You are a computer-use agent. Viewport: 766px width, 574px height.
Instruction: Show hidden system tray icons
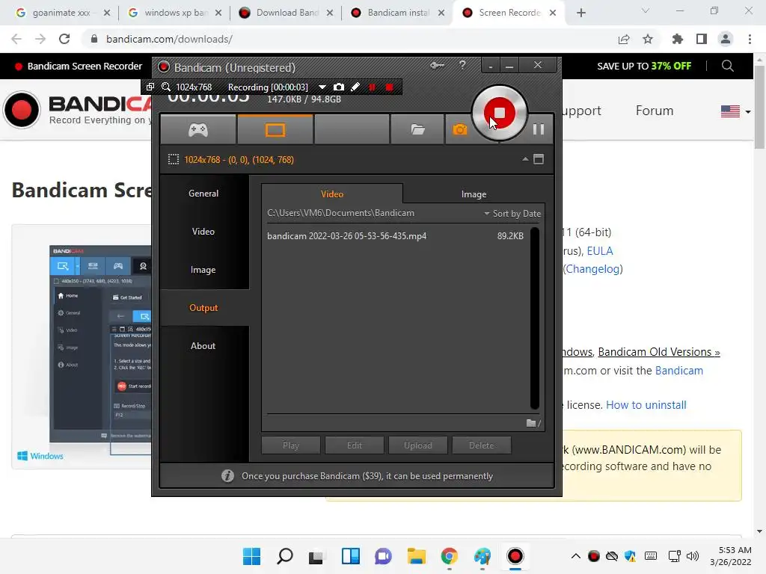[575, 556]
